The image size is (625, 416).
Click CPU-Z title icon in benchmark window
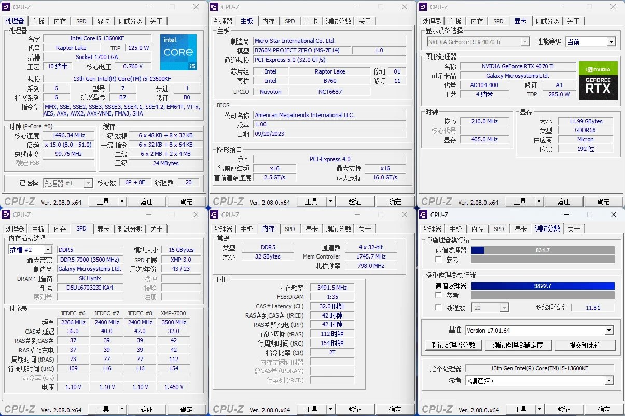(424, 214)
